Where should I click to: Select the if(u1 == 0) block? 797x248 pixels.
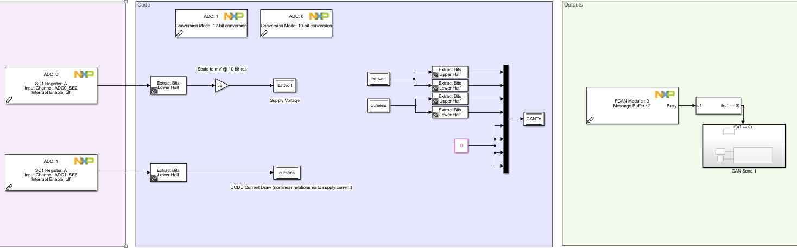point(719,106)
